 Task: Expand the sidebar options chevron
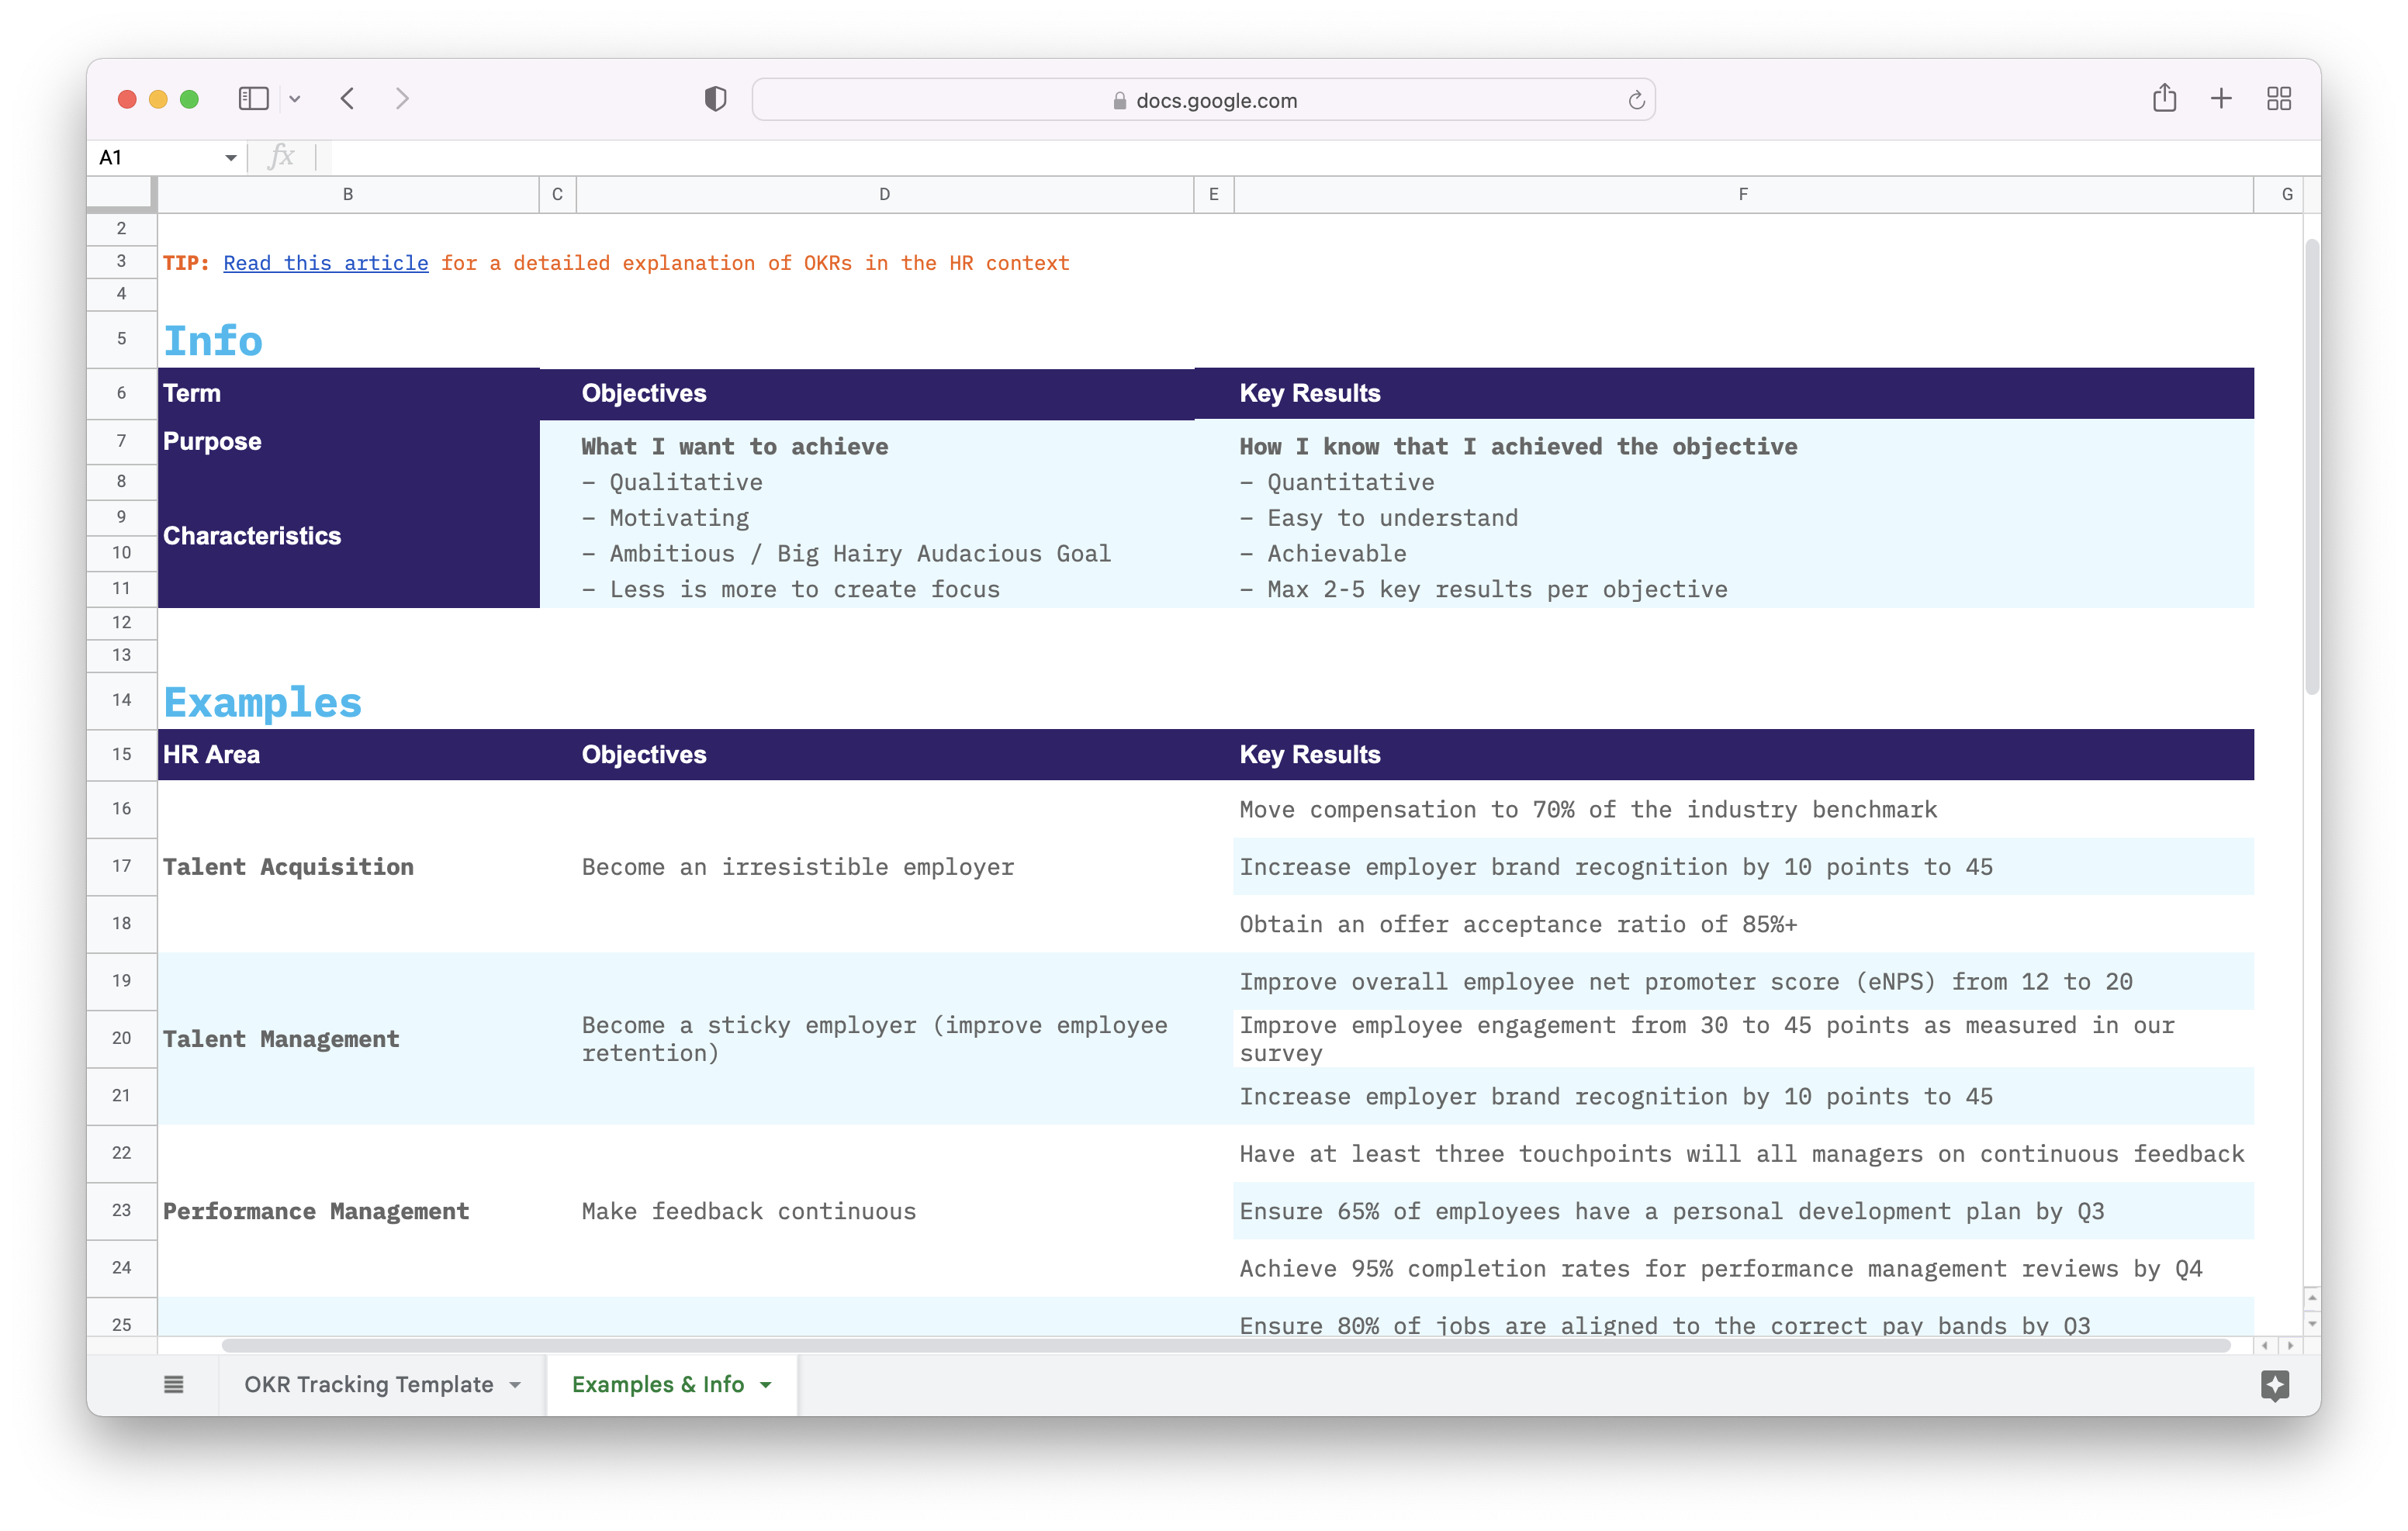[x=295, y=99]
